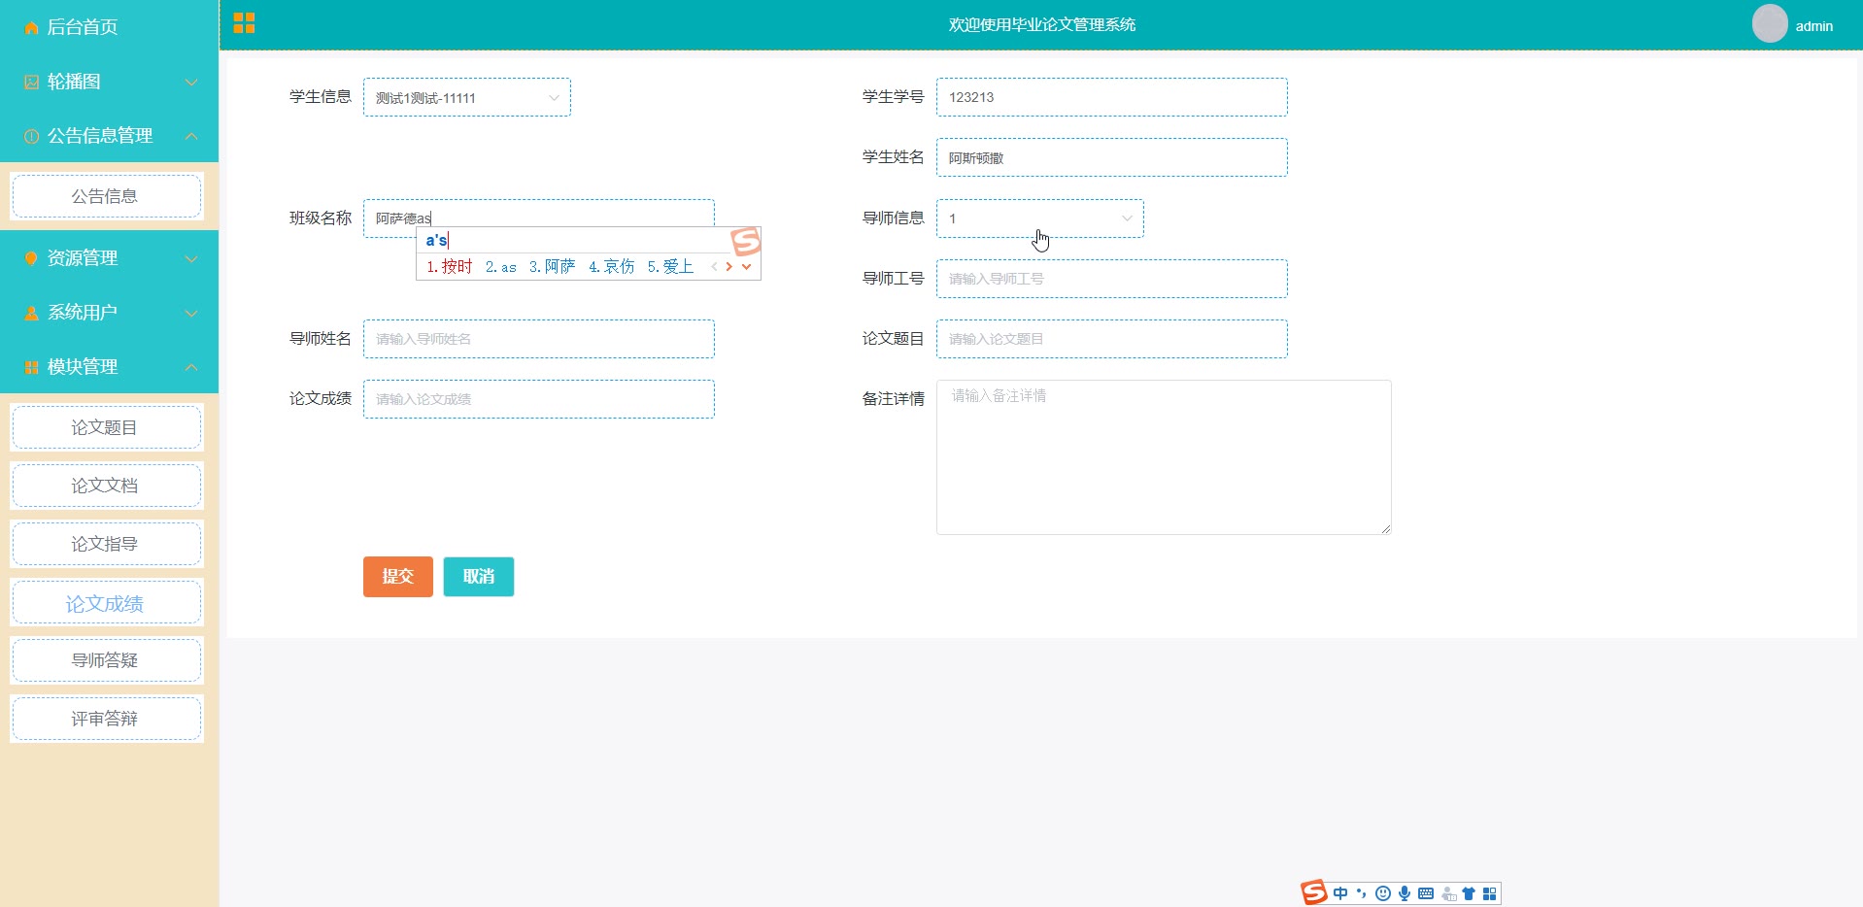
Task: Open 后台首页 menu item
Action: coord(109,27)
